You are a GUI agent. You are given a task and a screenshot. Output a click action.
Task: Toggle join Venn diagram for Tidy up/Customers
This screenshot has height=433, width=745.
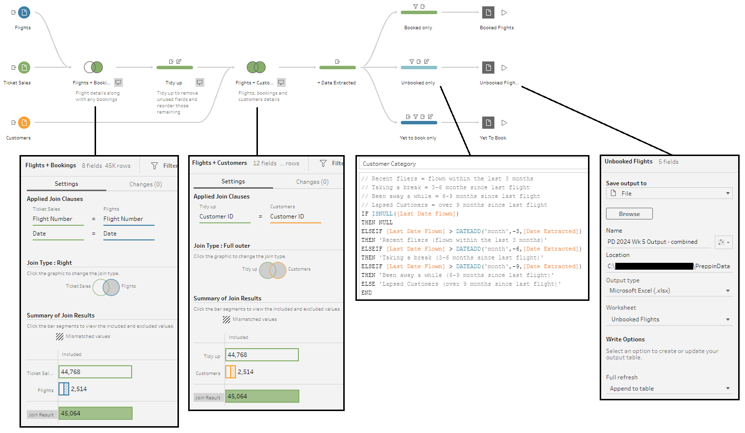[x=273, y=270]
